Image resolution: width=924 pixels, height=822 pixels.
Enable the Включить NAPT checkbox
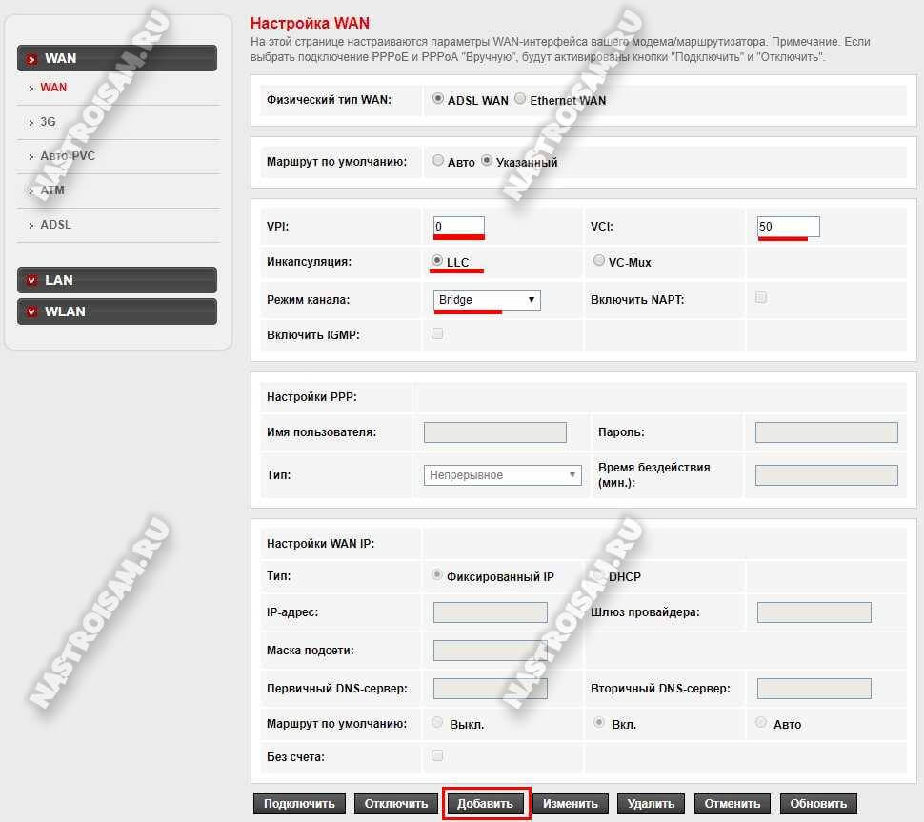(x=761, y=297)
